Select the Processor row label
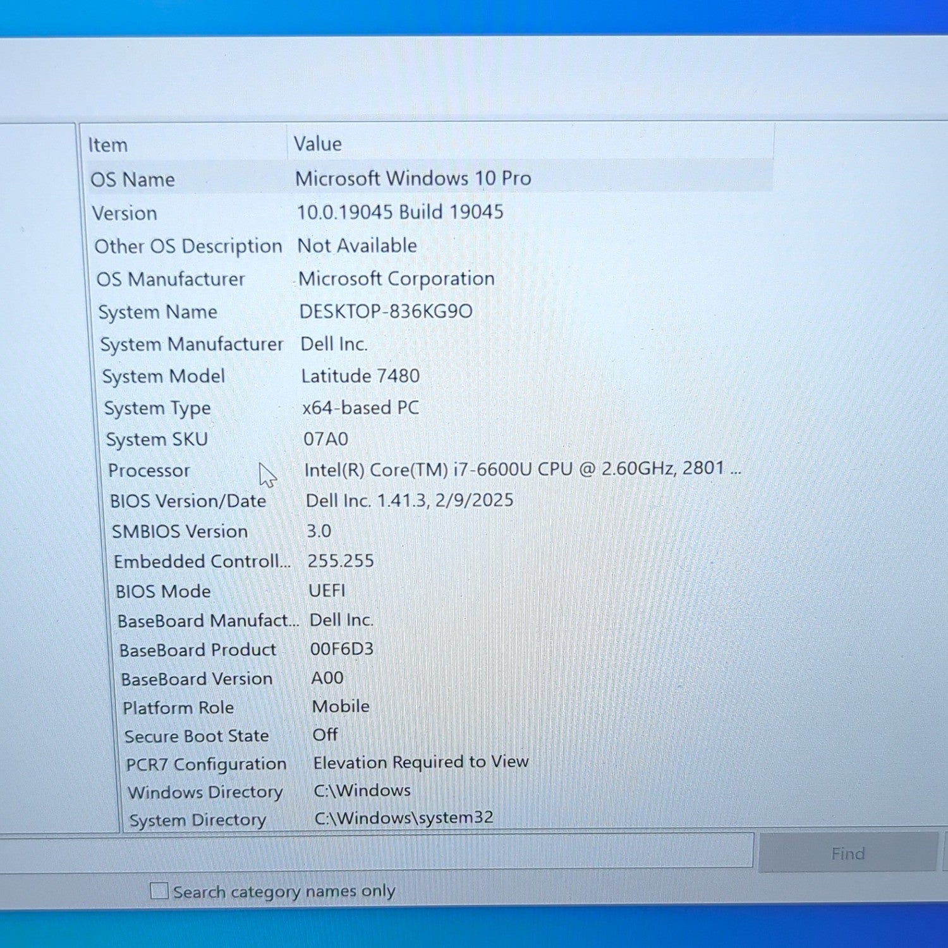This screenshot has width=948, height=948. [x=149, y=470]
